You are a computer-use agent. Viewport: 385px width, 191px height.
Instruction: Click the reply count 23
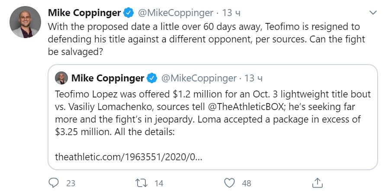pos(71,183)
